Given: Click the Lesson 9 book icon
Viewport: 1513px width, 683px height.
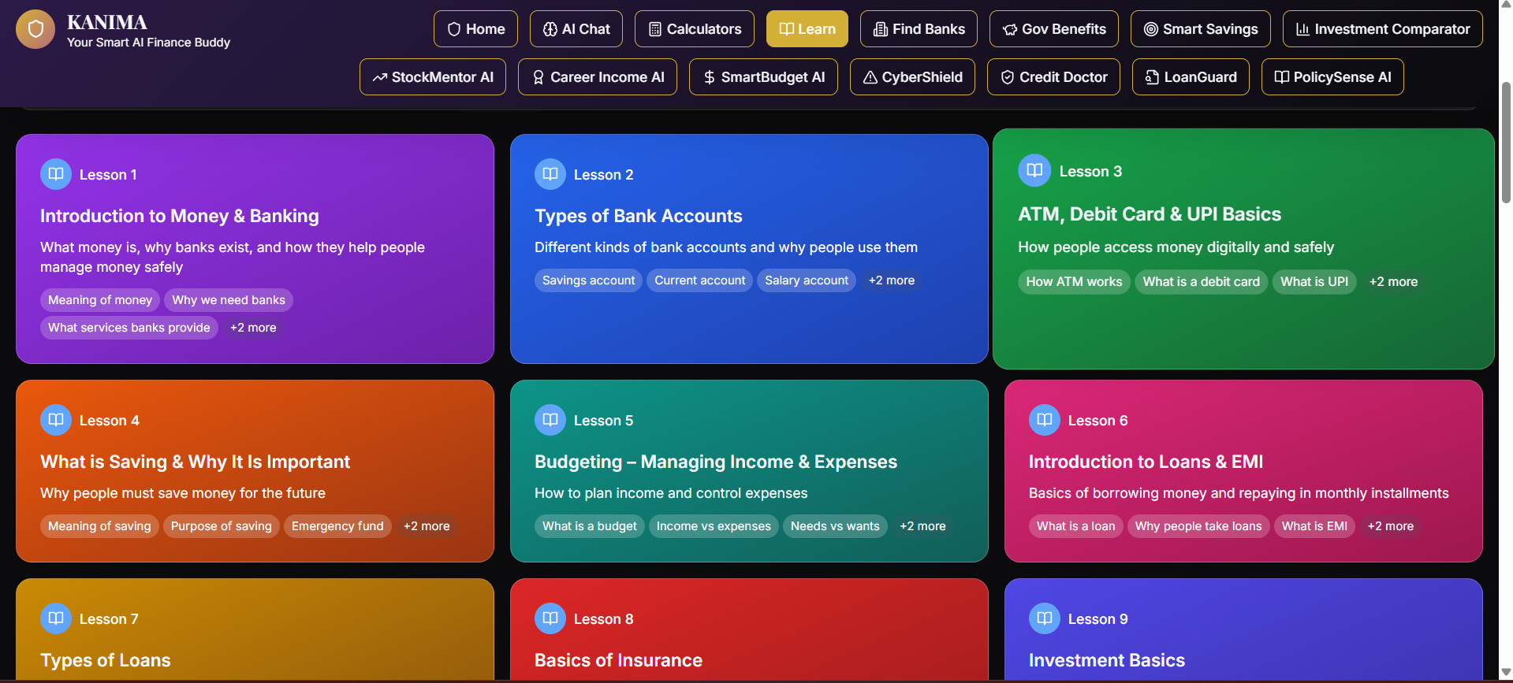Looking at the screenshot, I should [x=1045, y=618].
